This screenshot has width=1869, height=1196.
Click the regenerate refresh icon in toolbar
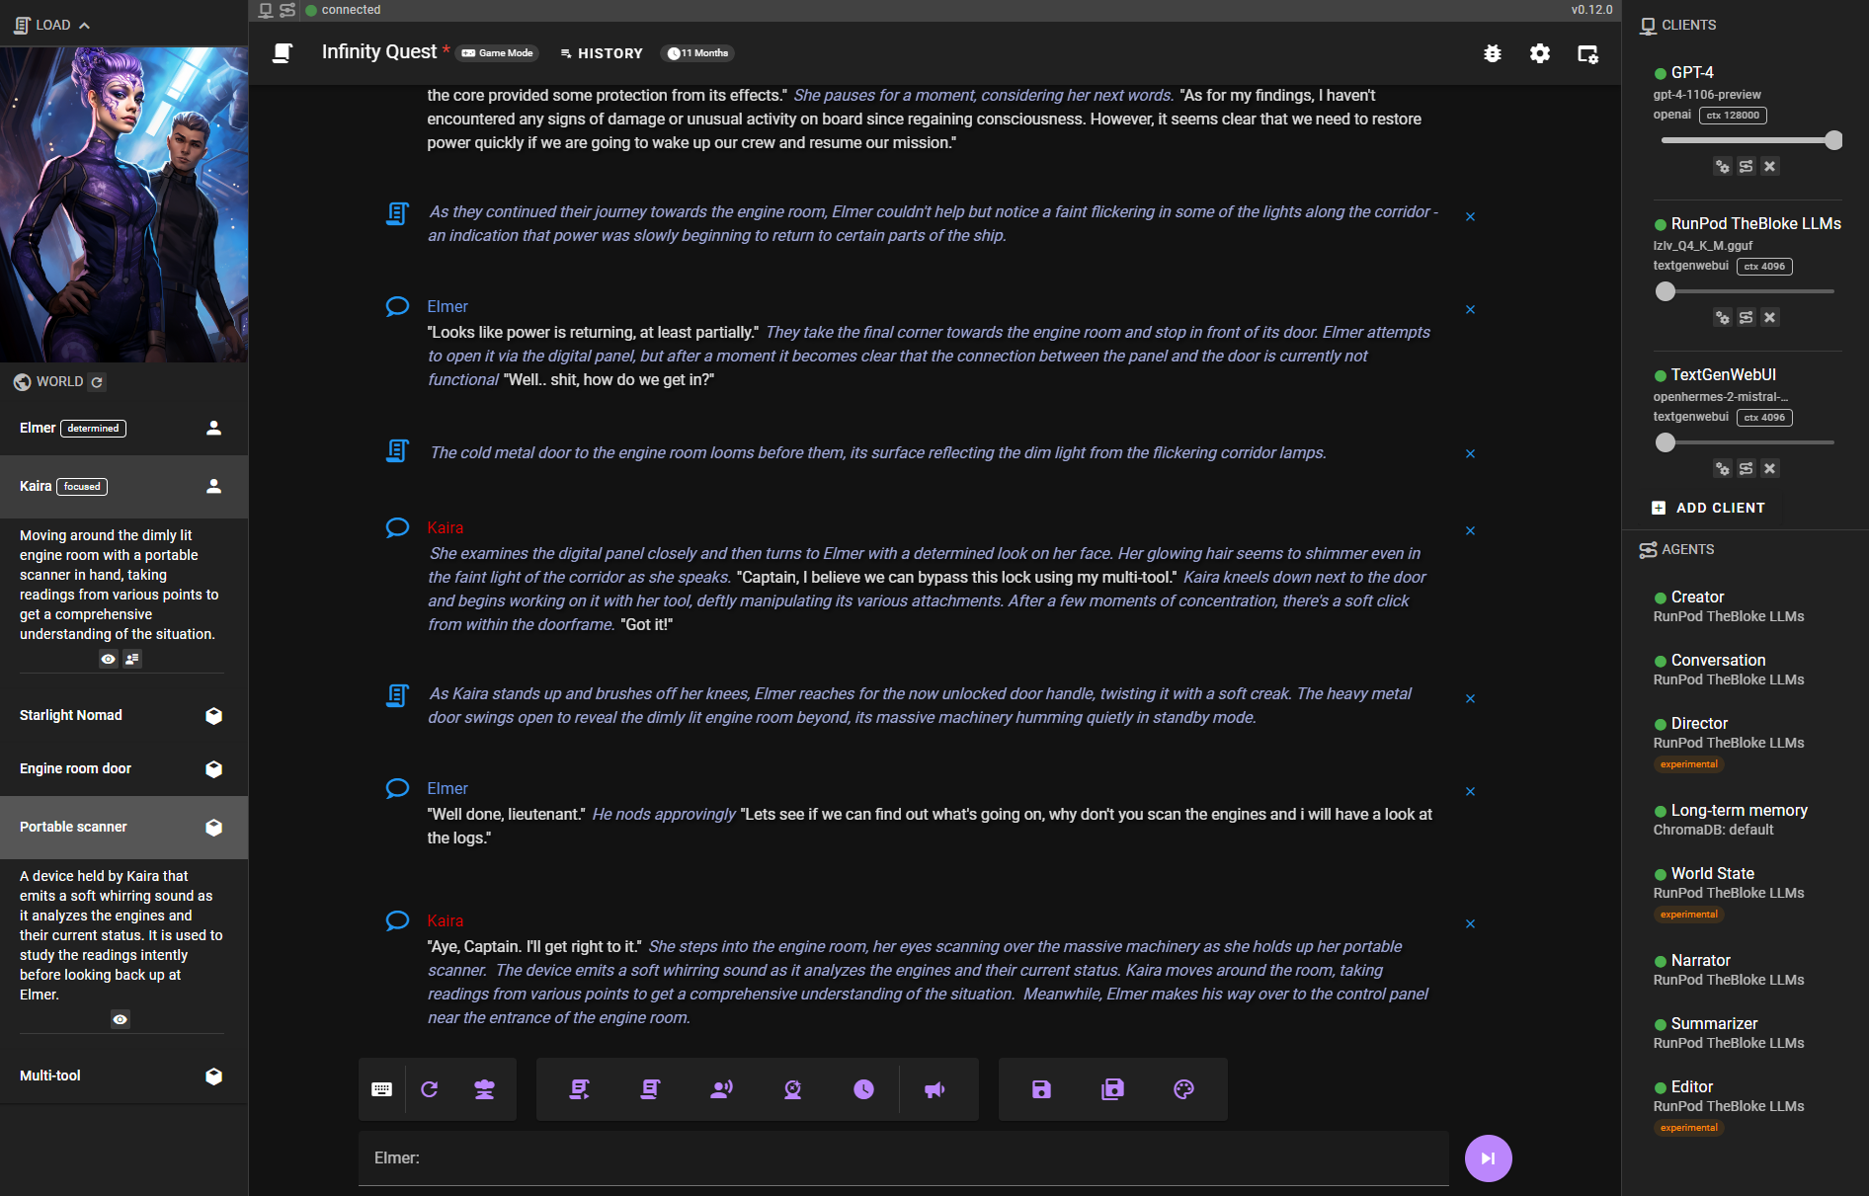pos(430,1089)
